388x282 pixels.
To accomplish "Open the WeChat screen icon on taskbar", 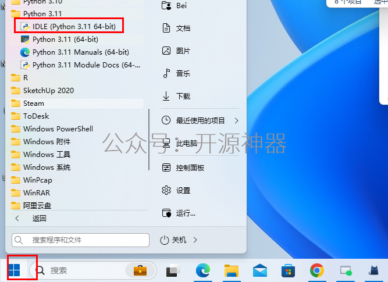I will (346, 271).
